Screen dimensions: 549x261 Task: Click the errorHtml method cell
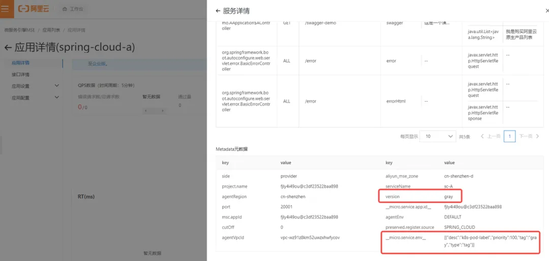pos(395,101)
